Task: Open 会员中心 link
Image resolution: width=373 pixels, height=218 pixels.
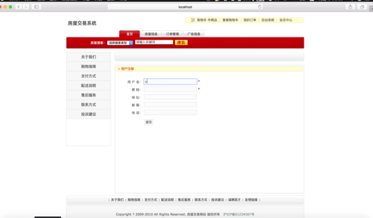Action: 286,20
